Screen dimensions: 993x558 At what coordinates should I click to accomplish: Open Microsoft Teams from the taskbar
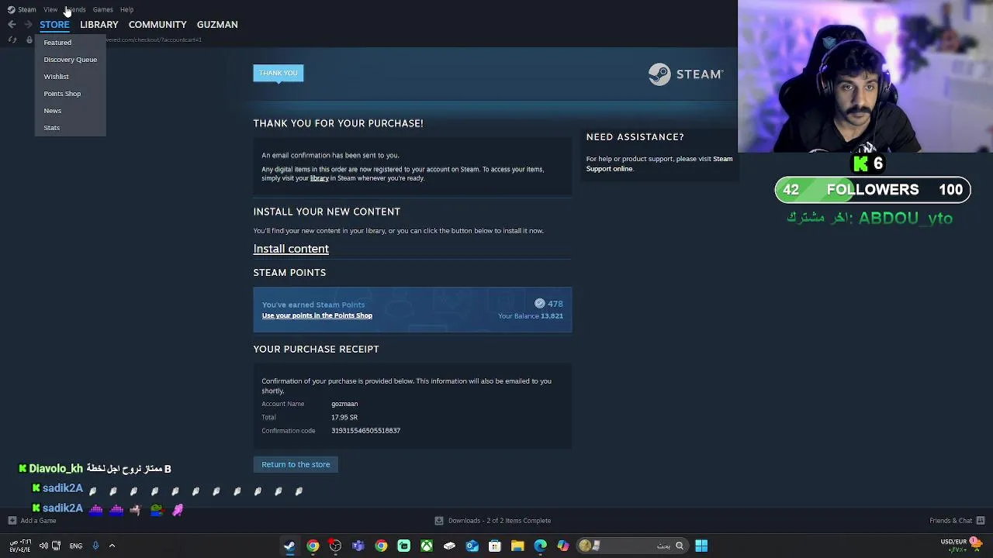pyautogui.click(x=358, y=546)
